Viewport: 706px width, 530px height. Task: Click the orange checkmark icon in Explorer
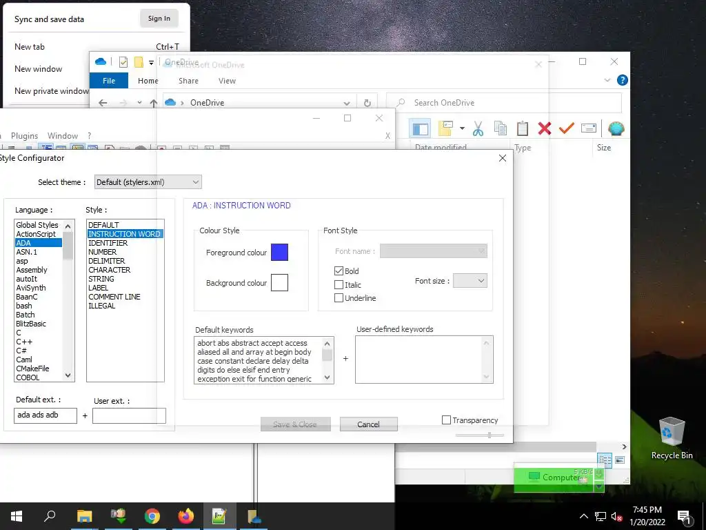coord(567,128)
